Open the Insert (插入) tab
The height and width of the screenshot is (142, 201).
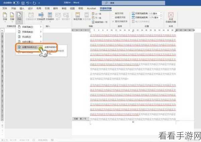click(22, 8)
